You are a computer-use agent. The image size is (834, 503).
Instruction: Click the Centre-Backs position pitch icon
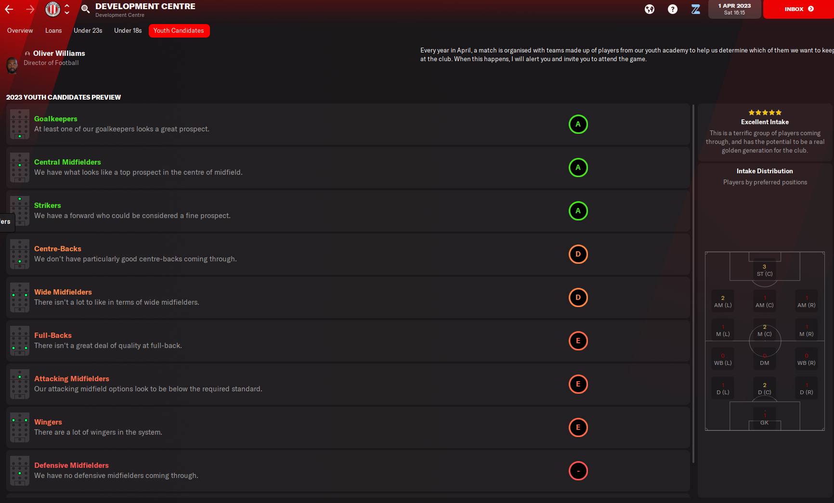pyautogui.click(x=20, y=254)
